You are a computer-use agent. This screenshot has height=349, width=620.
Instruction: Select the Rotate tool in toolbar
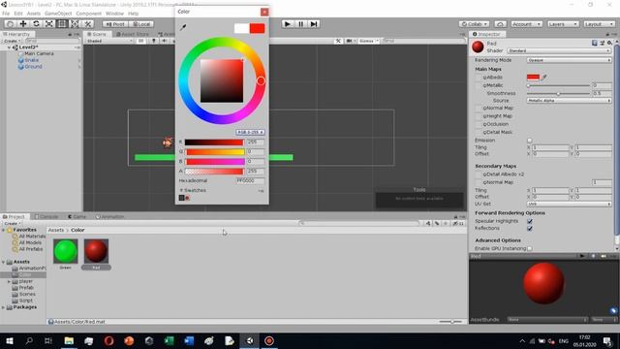36,24
